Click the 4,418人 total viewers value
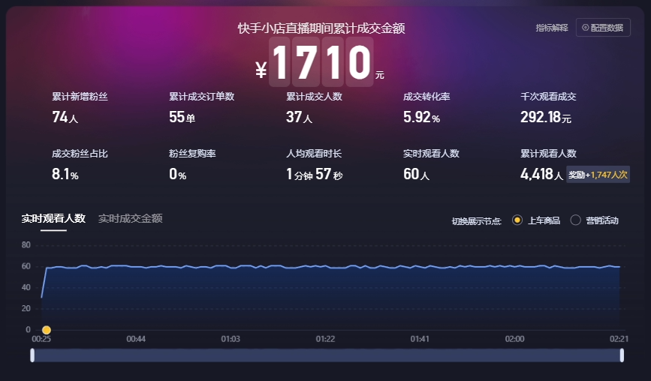The height and width of the screenshot is (381, 651). click(541, 174)
